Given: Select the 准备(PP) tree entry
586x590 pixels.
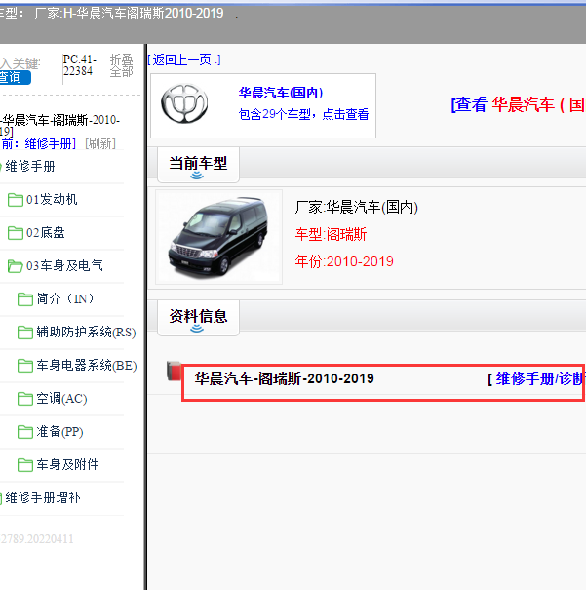Looking at the screenshot, I should (59, 432).
